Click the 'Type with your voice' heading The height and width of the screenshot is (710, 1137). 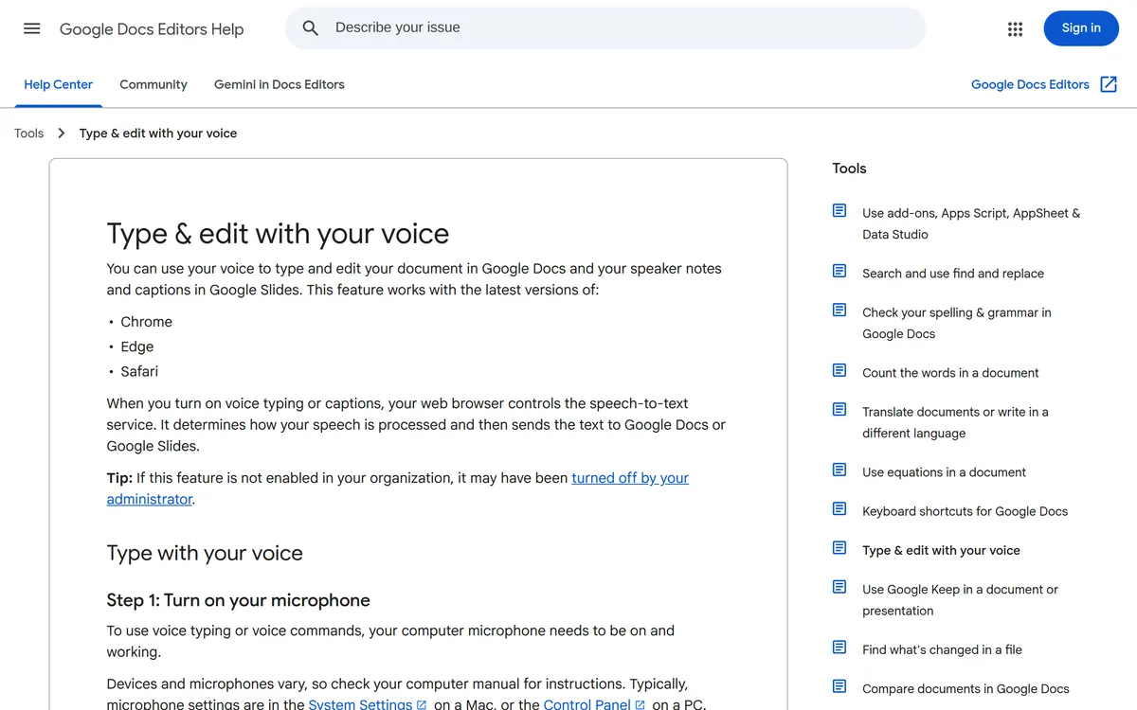tap(205, 554)
